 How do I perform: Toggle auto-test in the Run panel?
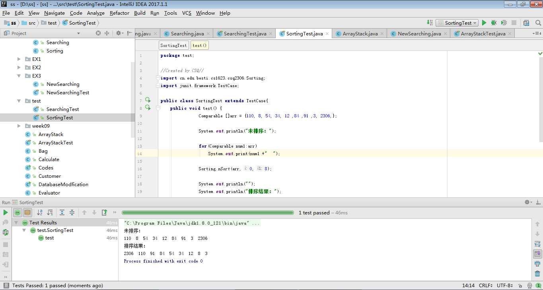pyautogui.click(x=6, y=232)
